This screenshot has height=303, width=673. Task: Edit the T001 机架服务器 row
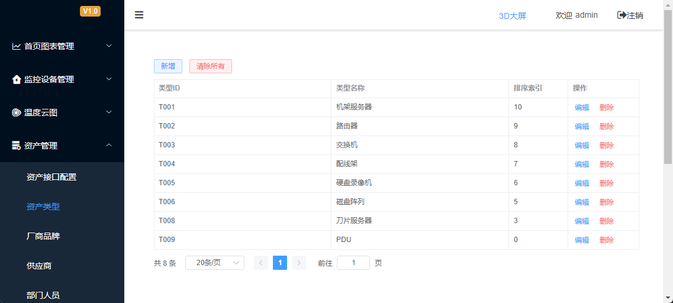(582, 107)
